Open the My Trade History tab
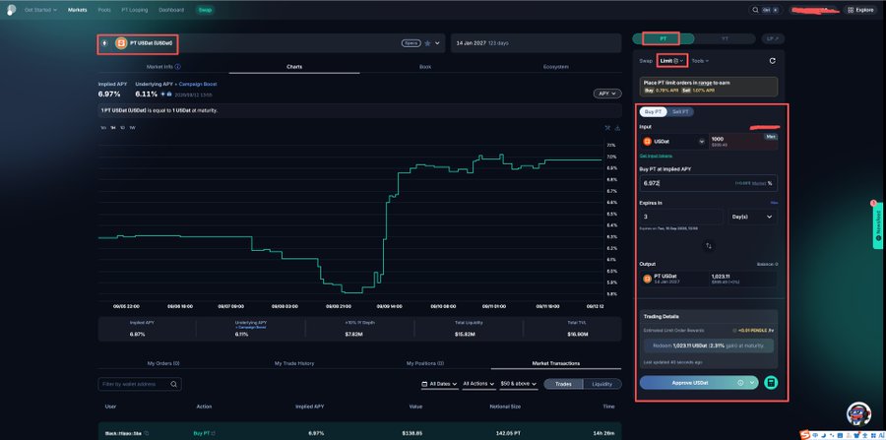 pos(294,363)
